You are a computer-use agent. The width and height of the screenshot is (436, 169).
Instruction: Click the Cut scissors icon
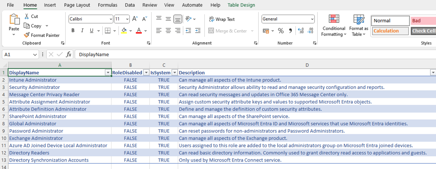[27, 16]
